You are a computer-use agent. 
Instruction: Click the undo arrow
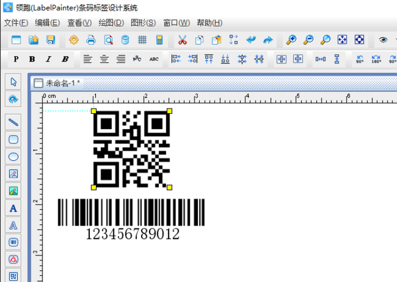[251, 40]
